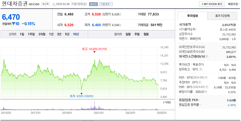Click the 배당수익률 value 5.33%
This screenshot has width=241, height=121.
click(x=232, y=92)
